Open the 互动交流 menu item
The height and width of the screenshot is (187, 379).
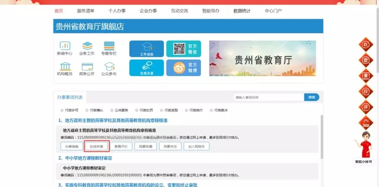coord(180,11)
